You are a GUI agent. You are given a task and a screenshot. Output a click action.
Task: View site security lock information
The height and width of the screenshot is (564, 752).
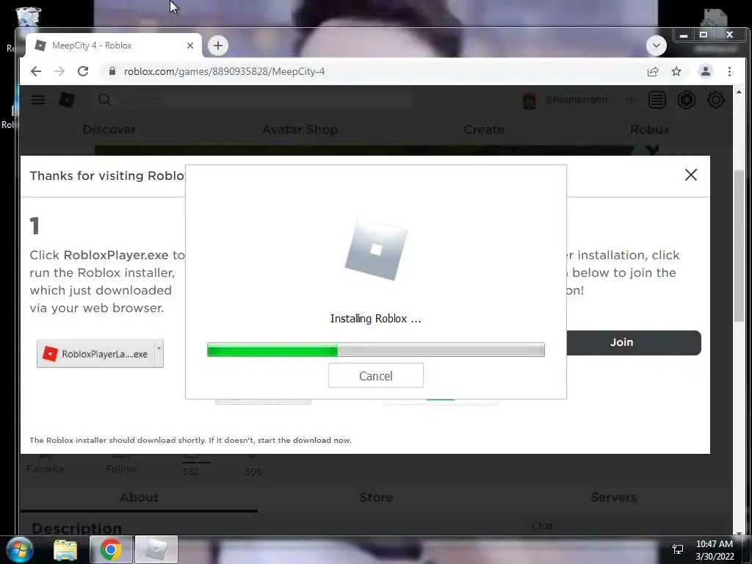click(x=112, y=71)
